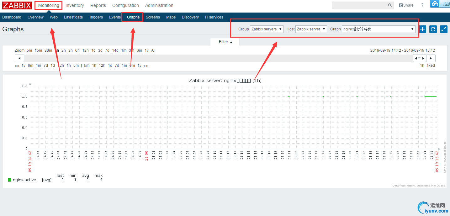Set zoom to 12h in Zoom row

click(x=86, y=50)
